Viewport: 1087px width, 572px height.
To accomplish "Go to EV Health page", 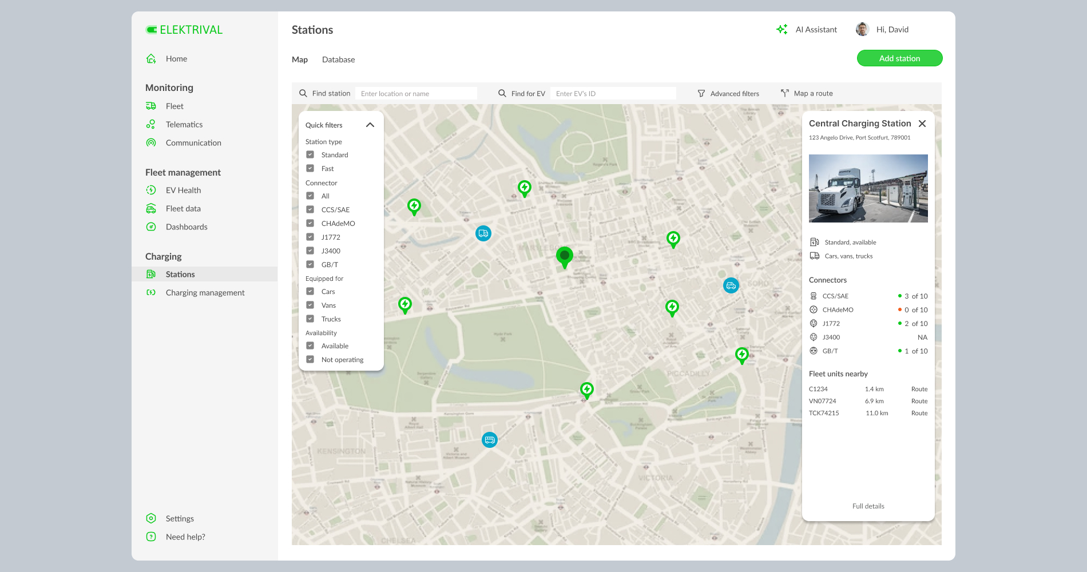I will pos(183,190).
